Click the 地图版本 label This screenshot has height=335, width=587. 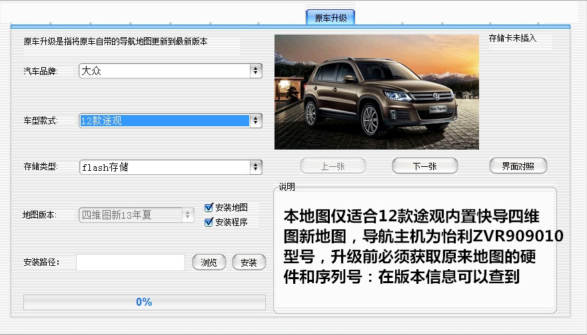click(39, 215)
